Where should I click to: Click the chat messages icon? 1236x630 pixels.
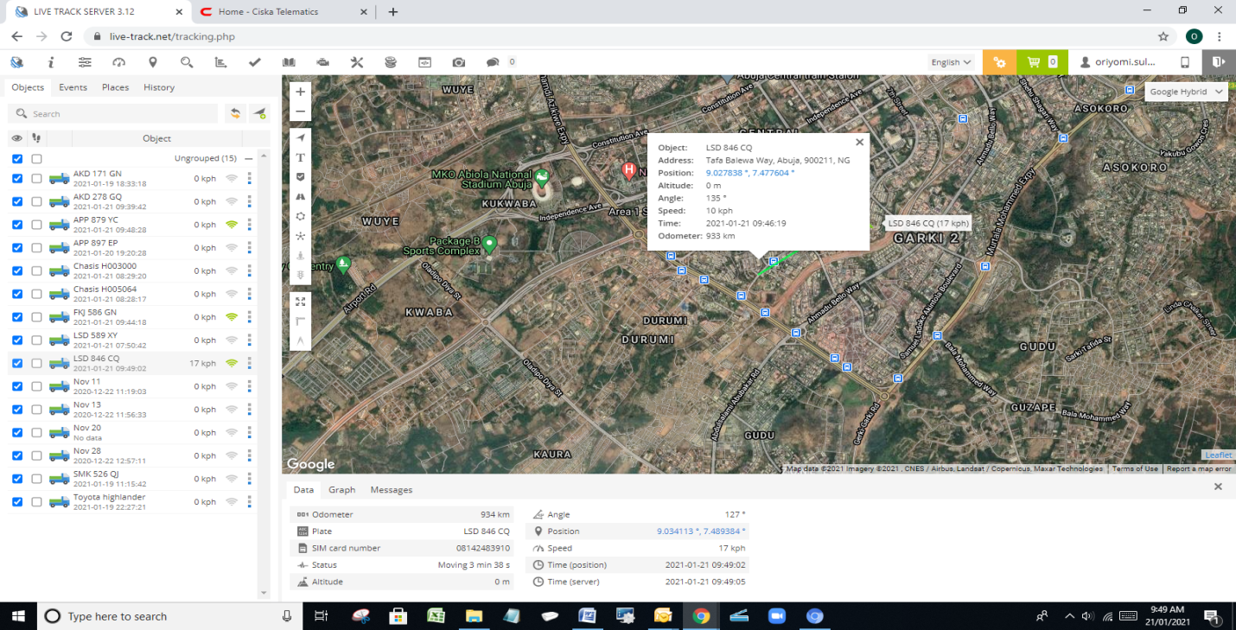tap(493, 62)
